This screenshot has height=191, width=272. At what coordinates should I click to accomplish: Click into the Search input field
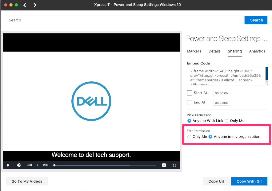pyautogui.click(x=125, y=20)
